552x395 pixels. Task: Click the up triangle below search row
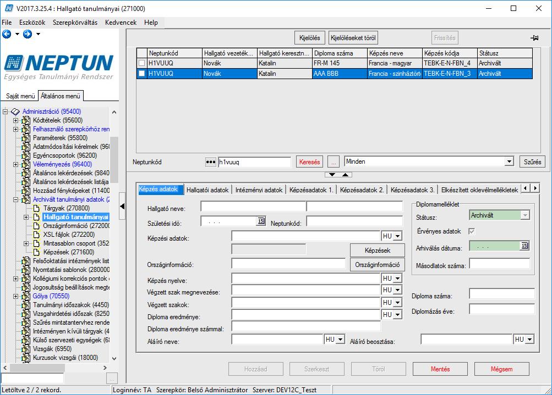tap(346, 175)
